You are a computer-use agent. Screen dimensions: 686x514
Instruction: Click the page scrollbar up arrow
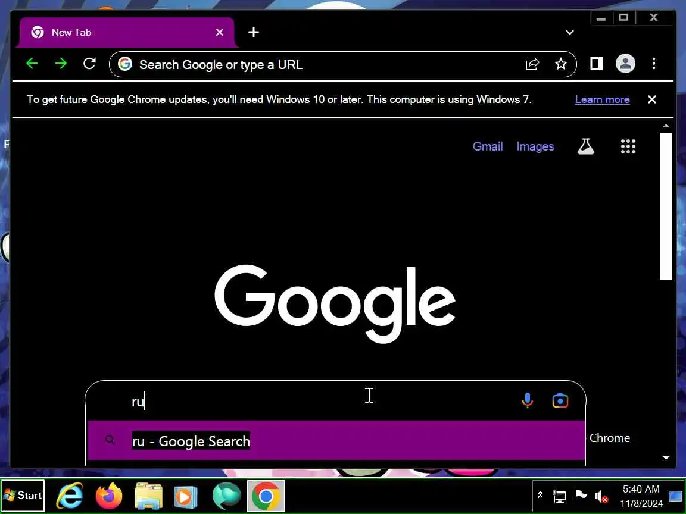click(x=666, y=126)
